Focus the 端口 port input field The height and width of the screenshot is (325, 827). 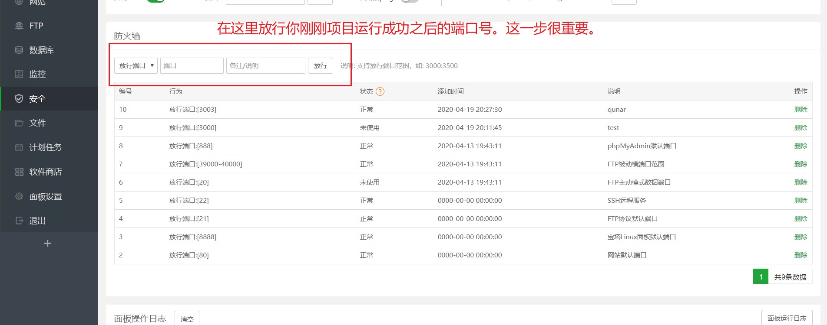tap(192, 65)
